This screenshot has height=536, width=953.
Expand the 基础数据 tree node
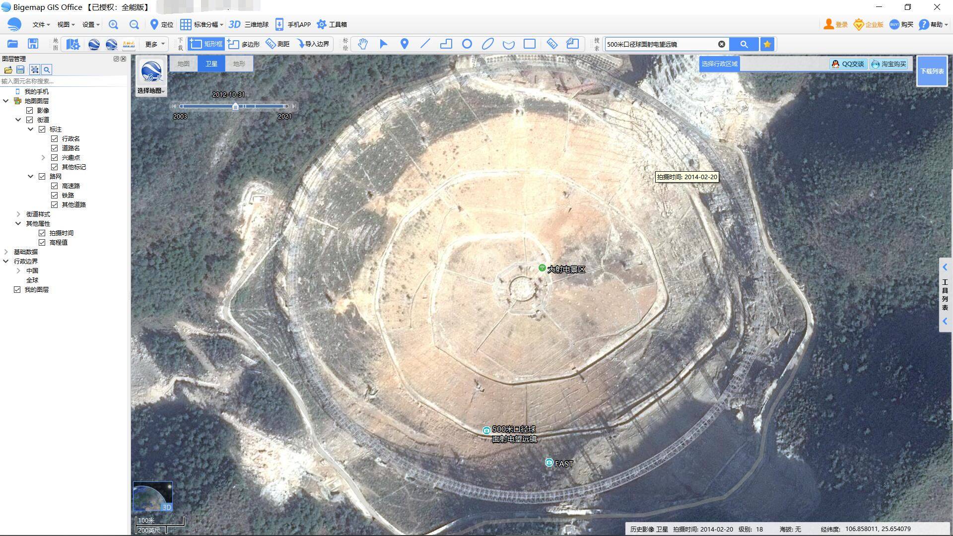6,252
